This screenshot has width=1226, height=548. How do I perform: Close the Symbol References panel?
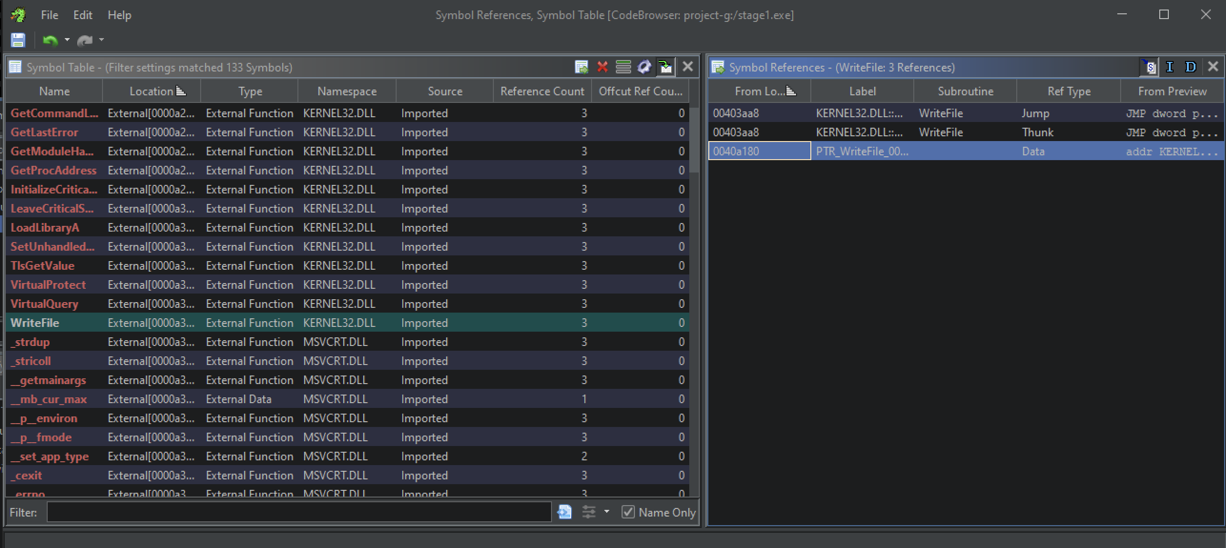click(x=1213, y=67)
